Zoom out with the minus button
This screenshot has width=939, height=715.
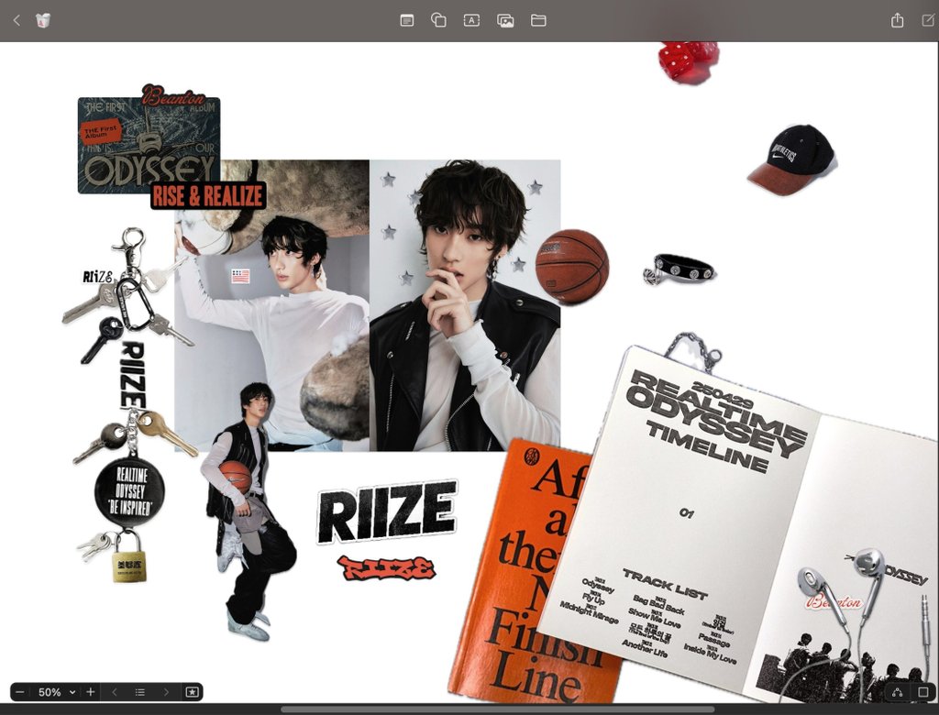pos(20,692)
